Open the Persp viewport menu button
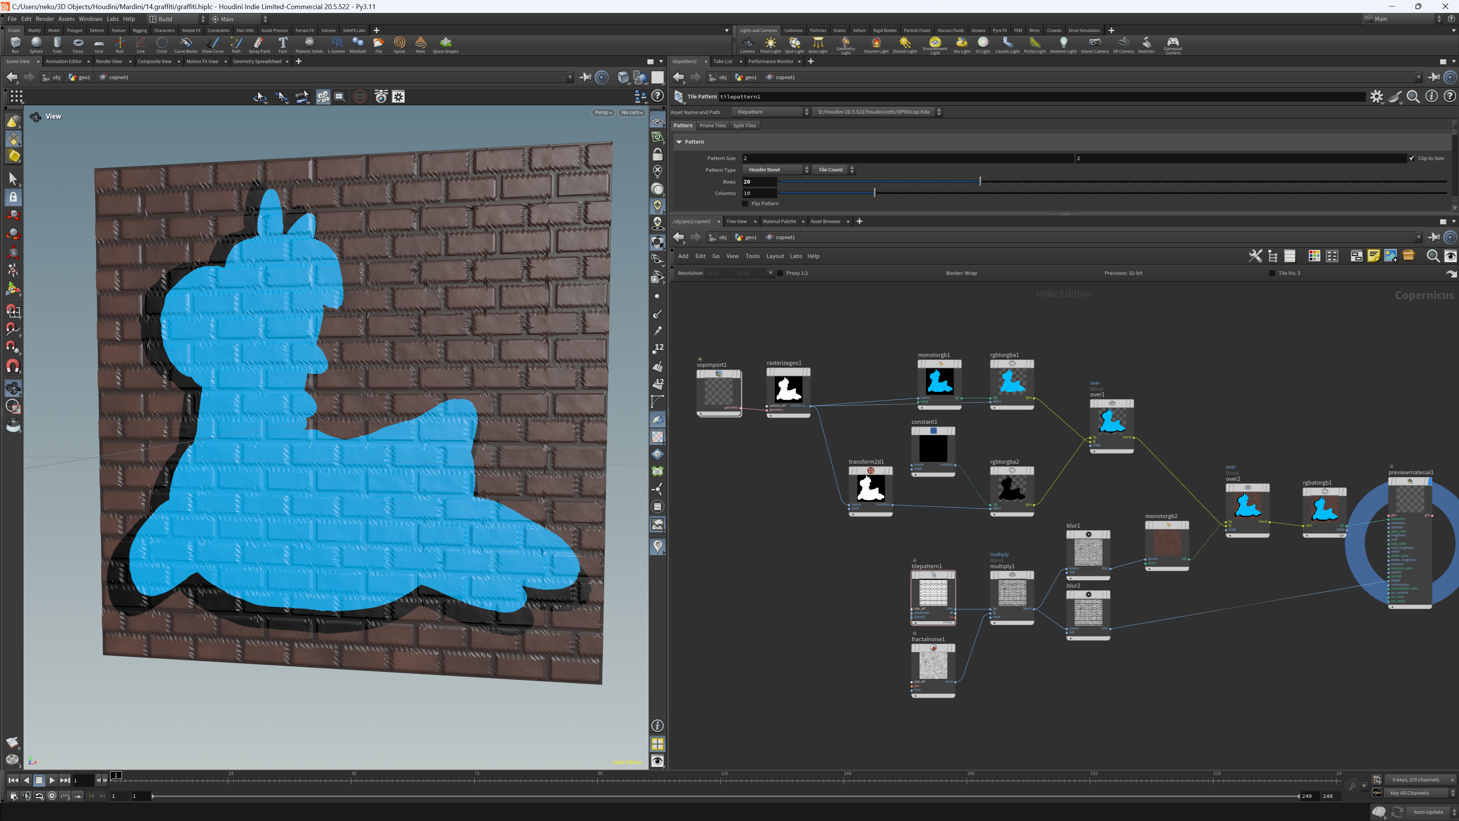 click(603, 112)
